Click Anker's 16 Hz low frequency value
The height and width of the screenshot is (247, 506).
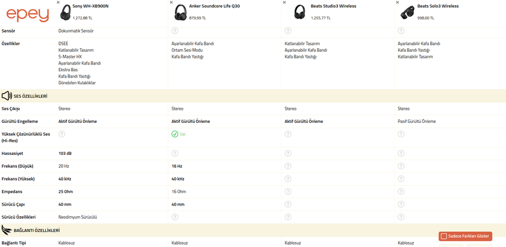pyautogui.click(x=177, y=166)
